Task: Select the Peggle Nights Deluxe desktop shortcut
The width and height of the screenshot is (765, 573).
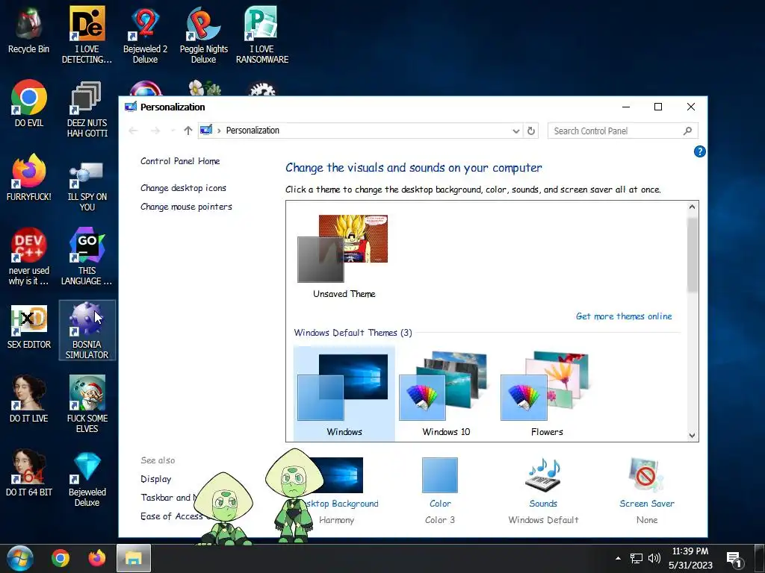Action: coord(203,34)
